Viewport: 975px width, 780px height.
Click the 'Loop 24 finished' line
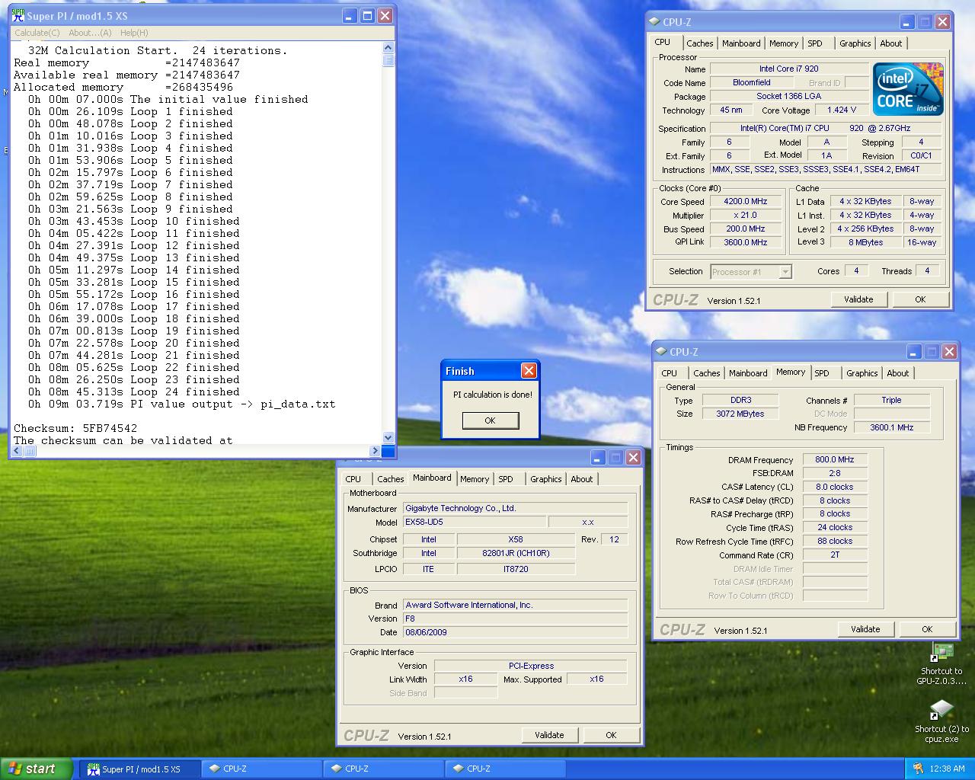point(134,392)
